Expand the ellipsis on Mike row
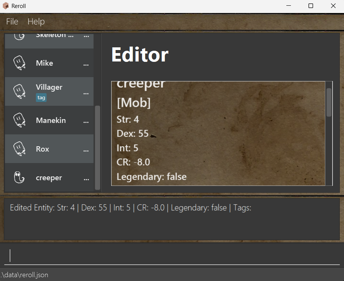The height and width of the screenshot is (281, 344). [86, 65]
